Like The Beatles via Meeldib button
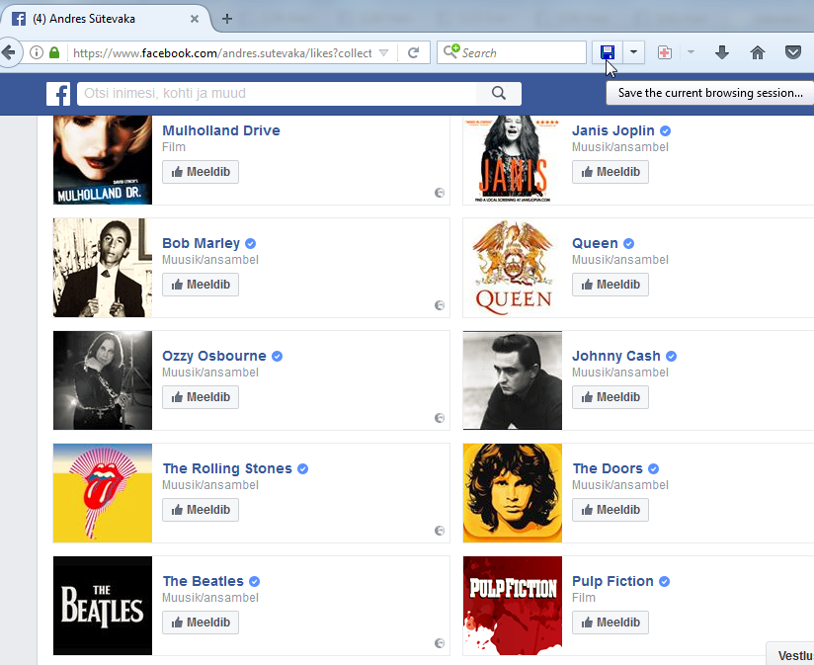 201,623
